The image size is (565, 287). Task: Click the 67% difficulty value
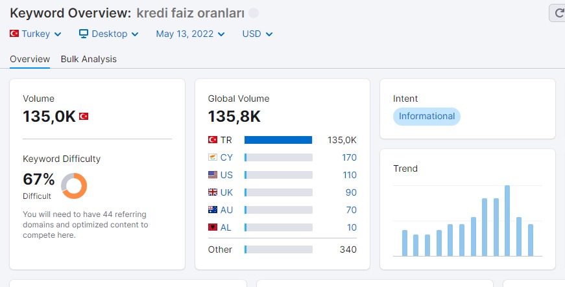[38, 179]
